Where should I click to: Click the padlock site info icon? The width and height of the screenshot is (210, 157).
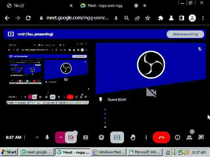(41, 18)
